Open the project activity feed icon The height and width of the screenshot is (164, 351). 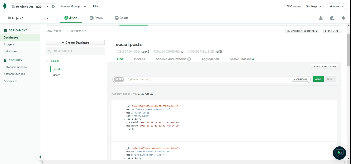(332, 18)
